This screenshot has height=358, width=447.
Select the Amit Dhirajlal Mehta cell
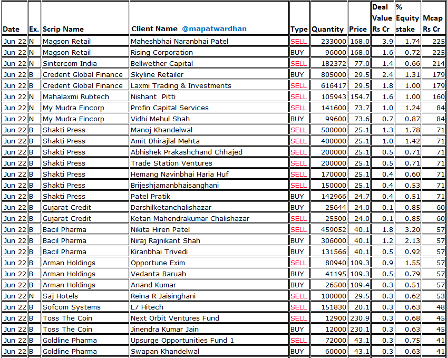pyautogui.click(x=209, y=141)
